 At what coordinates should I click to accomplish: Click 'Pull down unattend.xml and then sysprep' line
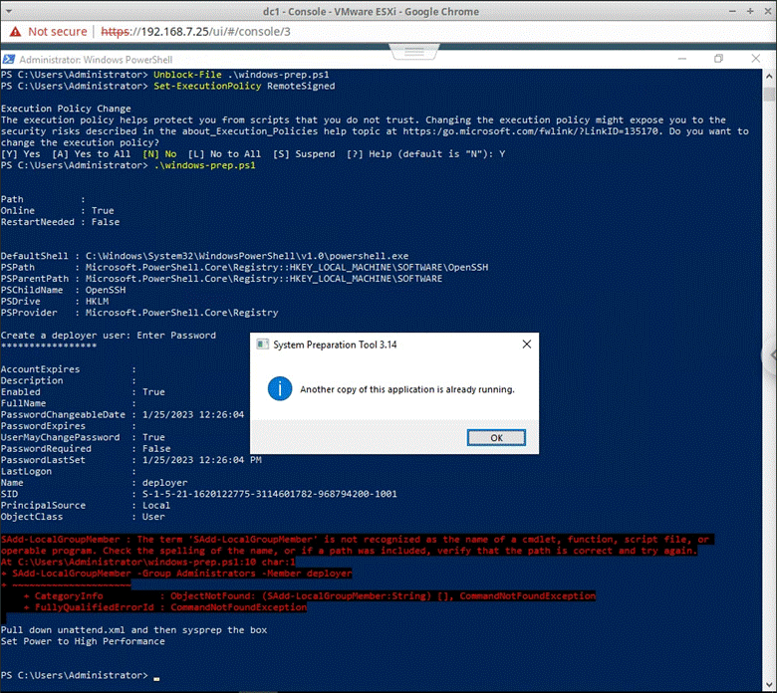pos(133,629)
